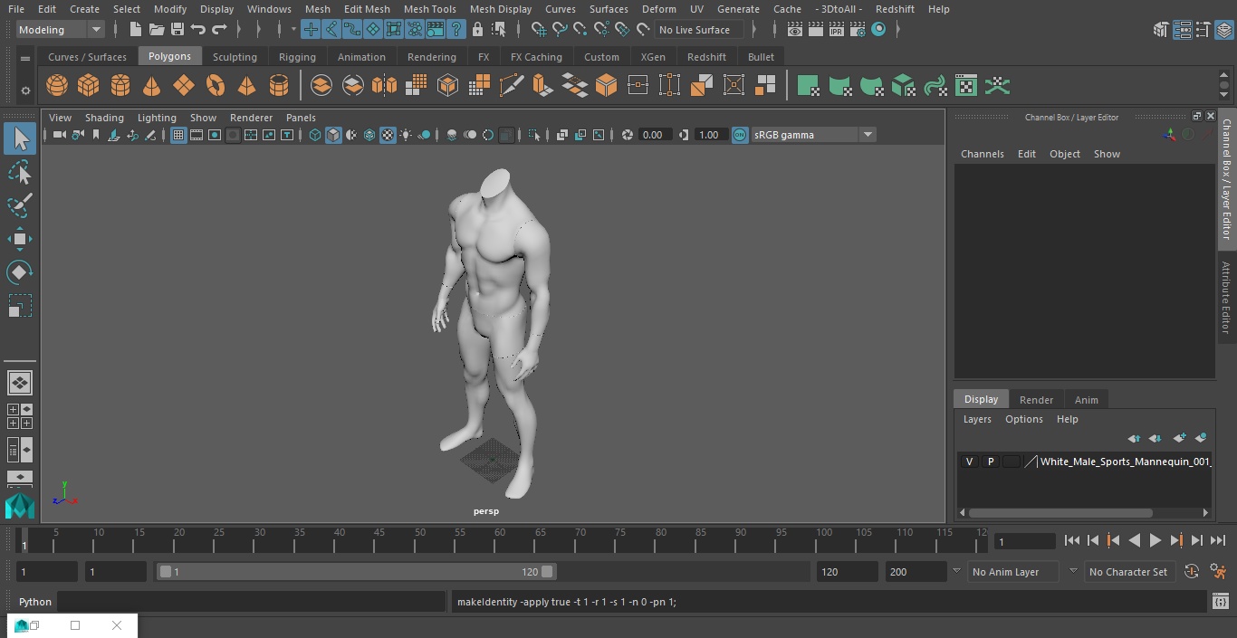Image resolution: width=1237 pixels, height=638 pixels.
Task: Create a polygon cylinder from the shelf
Action: [120, 86]
